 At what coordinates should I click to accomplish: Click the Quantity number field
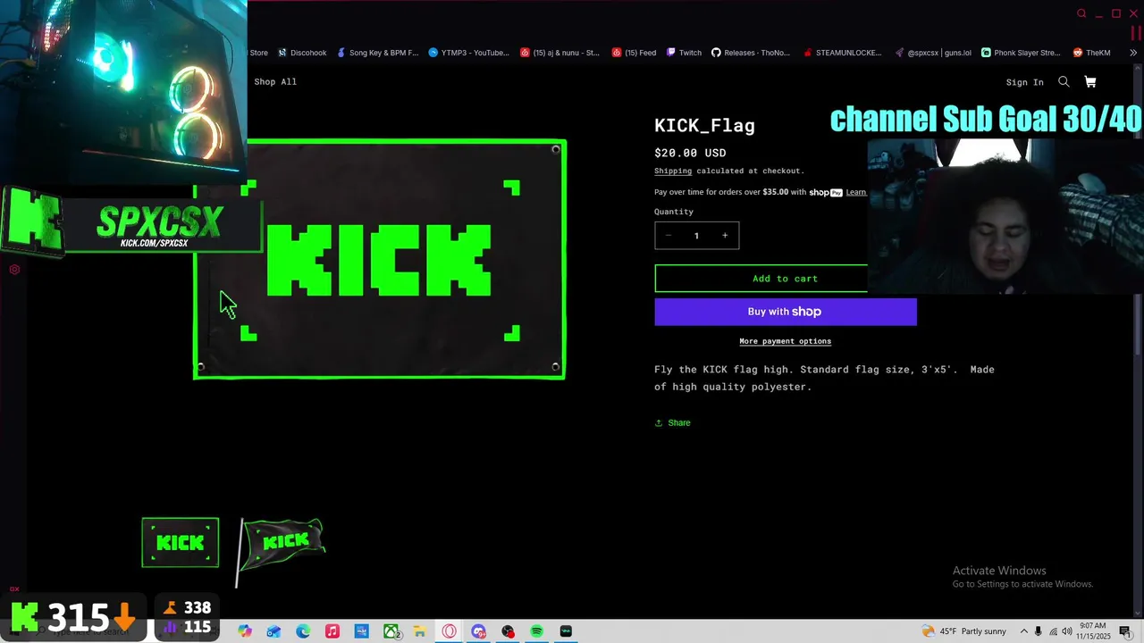(x=696, y=235)
